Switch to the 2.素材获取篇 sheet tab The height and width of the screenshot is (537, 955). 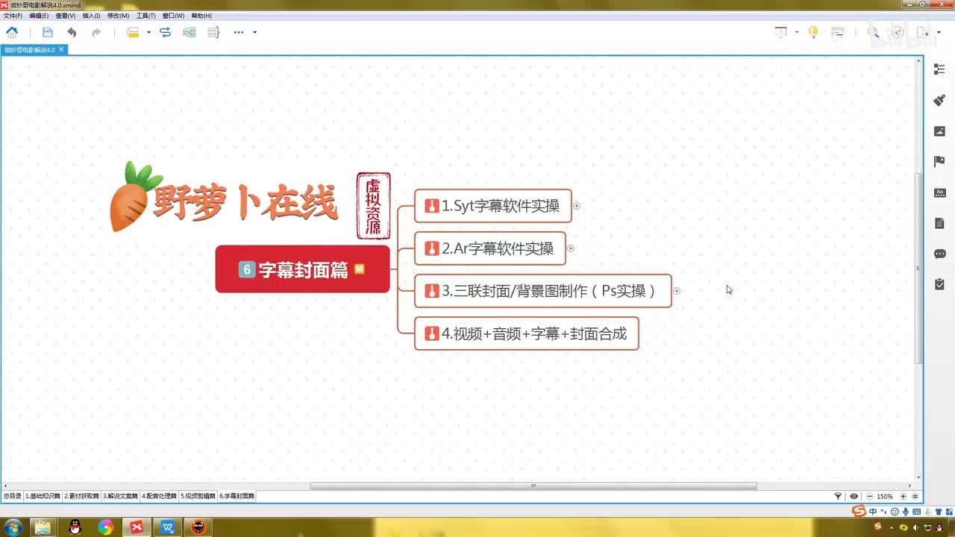coord(81,496)
